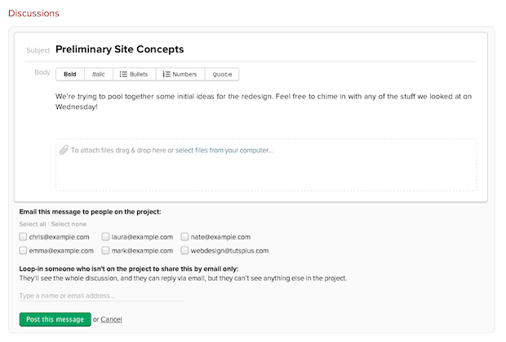Click the Numbers list icon
This screenshot has width=506, height=342.
[x=166, y=74]
